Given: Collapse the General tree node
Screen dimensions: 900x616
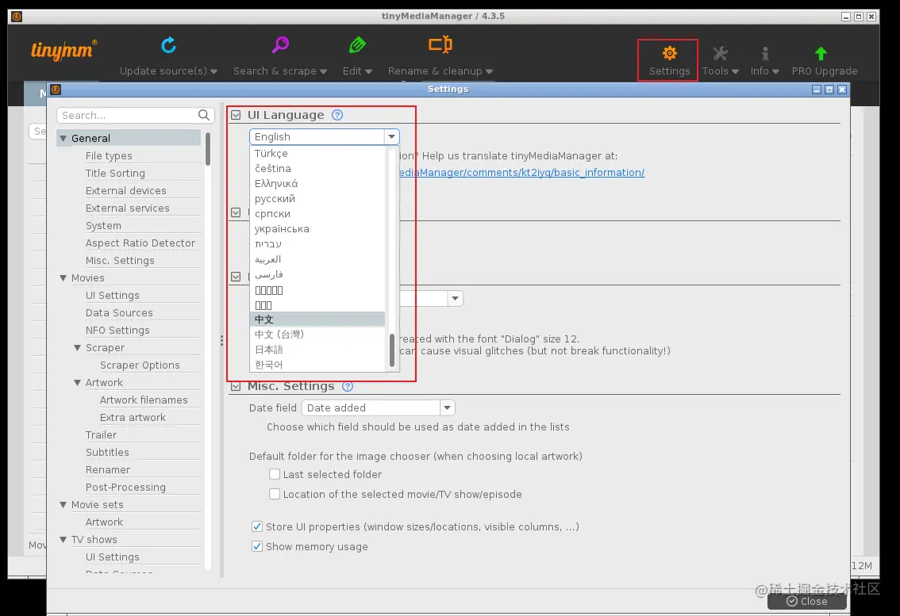Looking at the screenshot, I should [63, 138].
